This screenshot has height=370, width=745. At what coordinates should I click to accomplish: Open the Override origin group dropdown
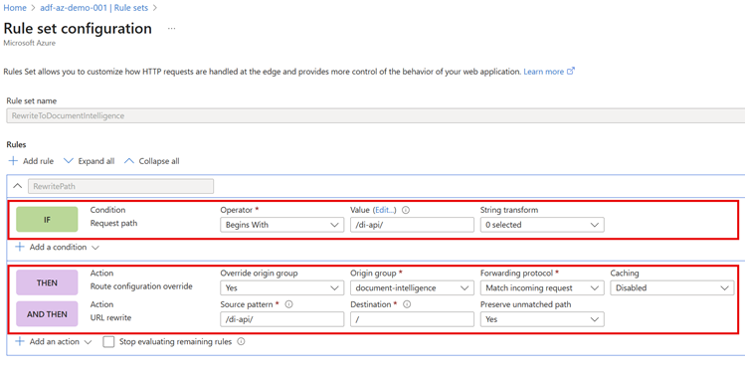pyautogui.click(x=281, y=287)
